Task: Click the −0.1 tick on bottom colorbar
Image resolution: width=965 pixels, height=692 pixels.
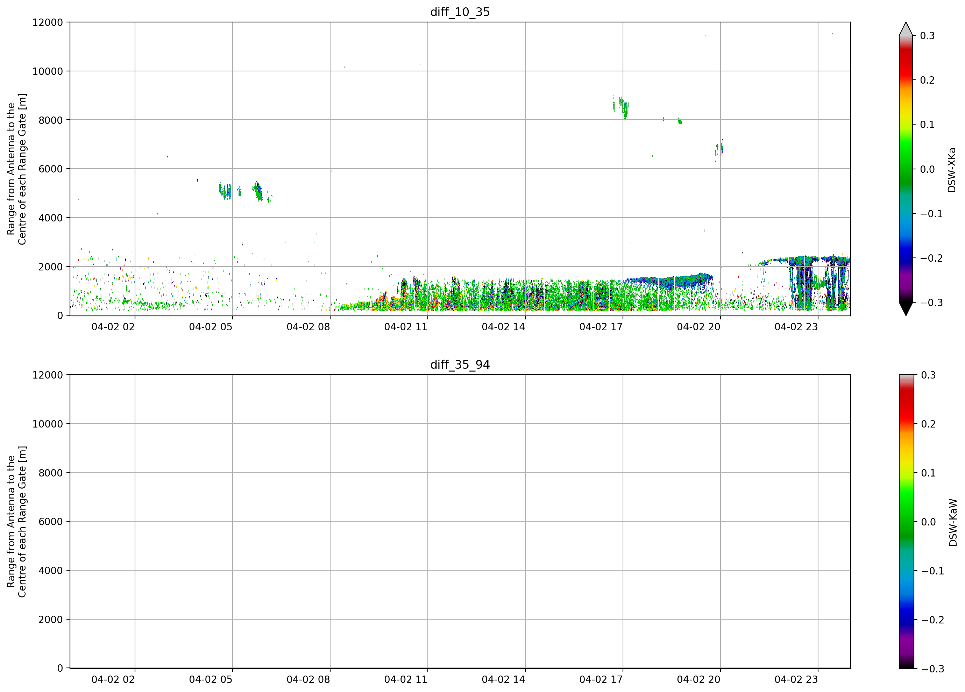Action: (932, 571)
